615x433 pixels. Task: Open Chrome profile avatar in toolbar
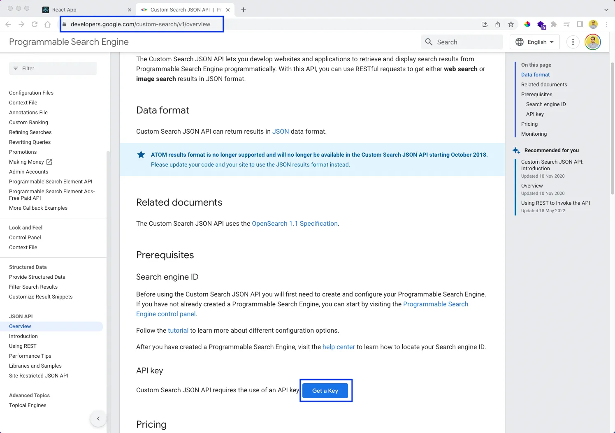click(593, 24)
